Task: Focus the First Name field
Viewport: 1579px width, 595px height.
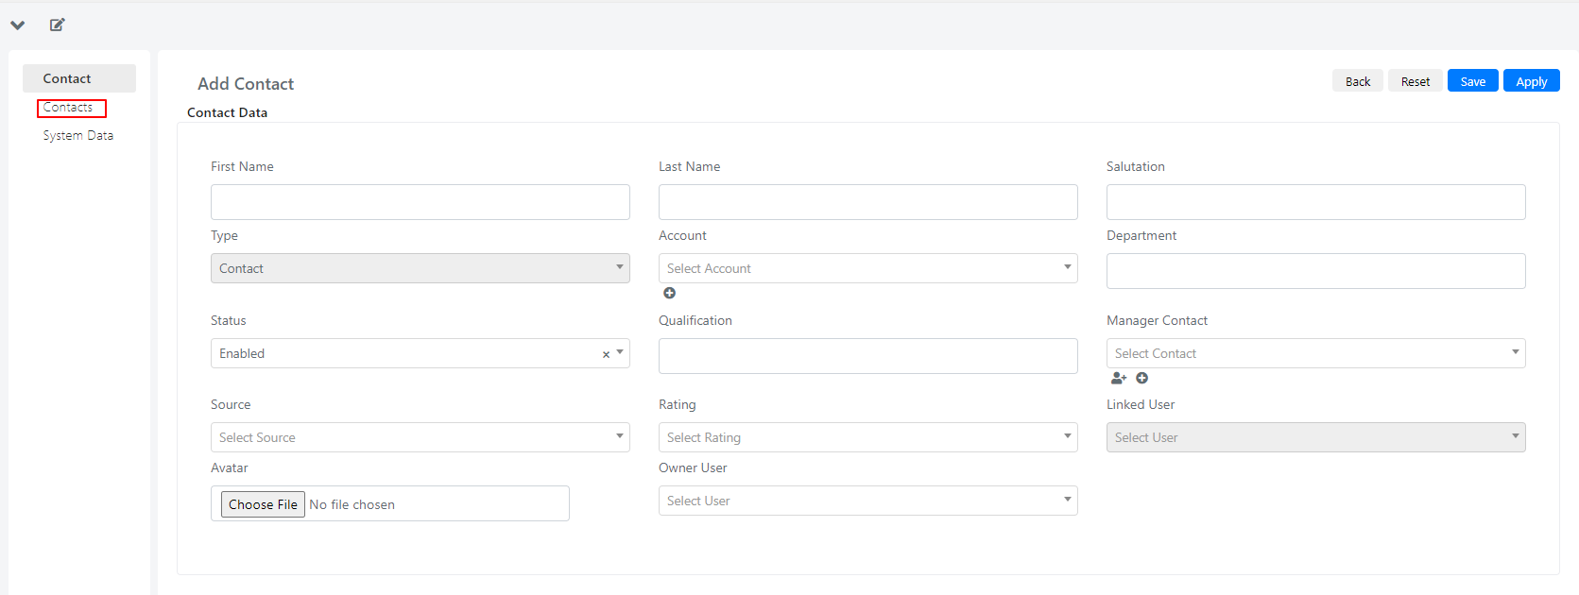Action: tap(420, 202)
